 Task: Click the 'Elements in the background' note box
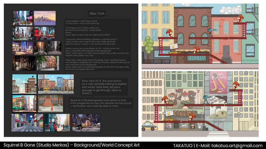tap(101, 103)
